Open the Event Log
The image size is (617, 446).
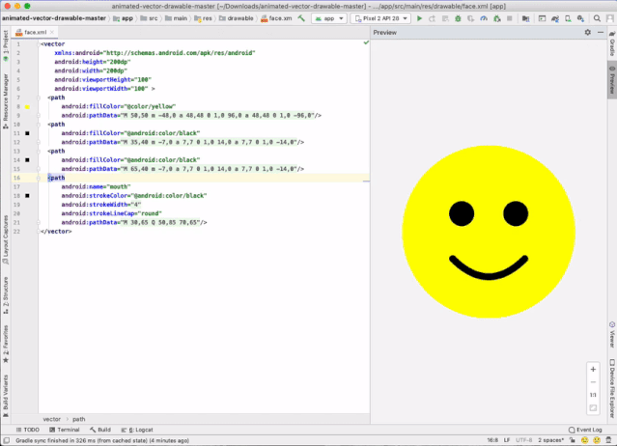[585, 430]
